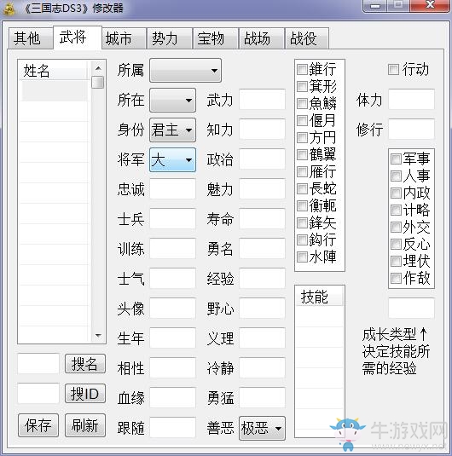The image size is (452, 456).
Task: Click the ID search input field
Action: [38, 394]
